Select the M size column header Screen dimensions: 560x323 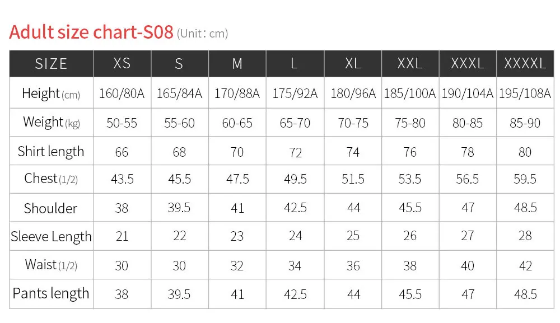pyautogui.click(x=237, y=63)
